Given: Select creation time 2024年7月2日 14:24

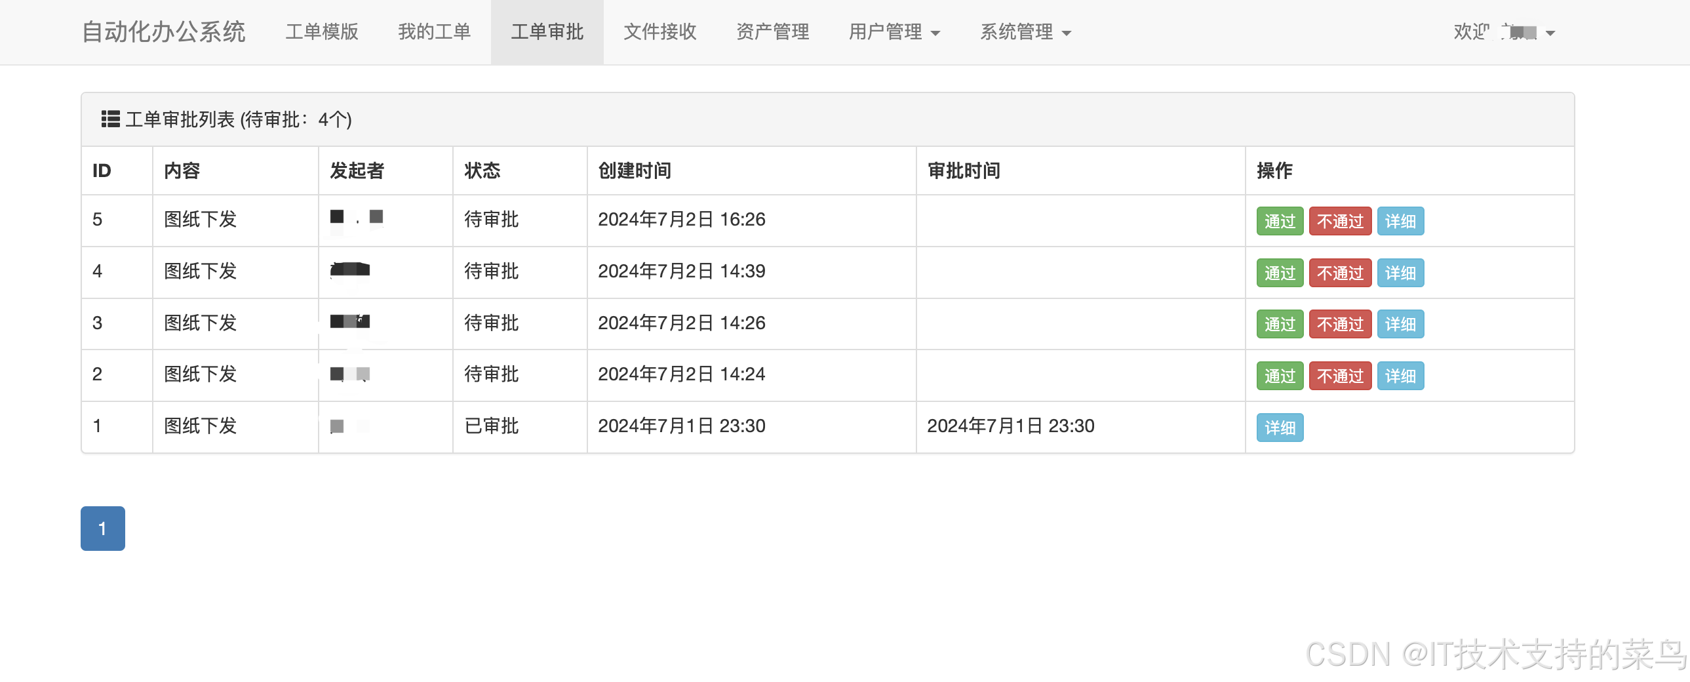Looking at the screenshot, I should coord(682,374).
